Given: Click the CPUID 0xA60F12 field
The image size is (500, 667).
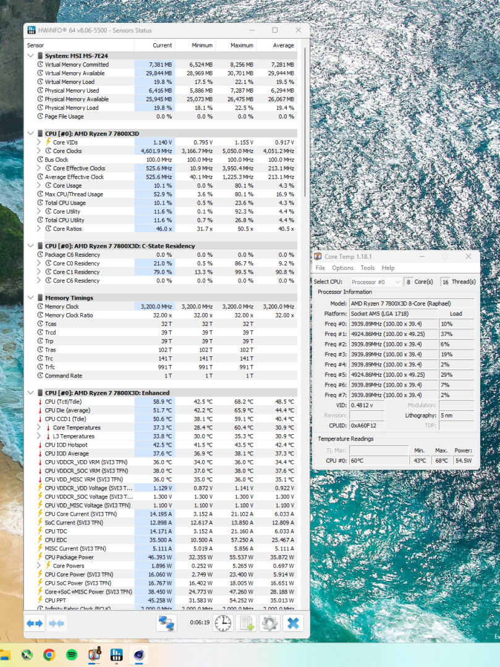Looking at the screenshot, I should 367,426.
